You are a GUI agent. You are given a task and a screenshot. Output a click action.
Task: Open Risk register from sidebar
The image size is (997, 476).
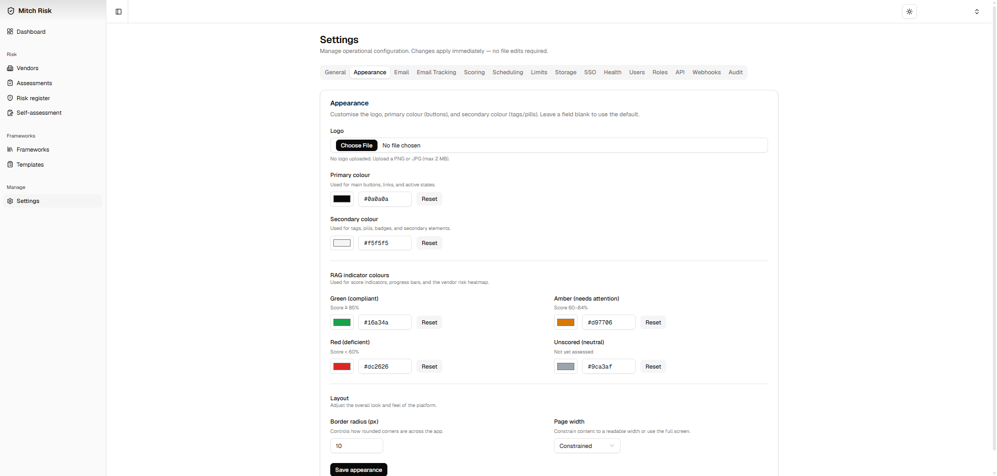coord(52,98)
